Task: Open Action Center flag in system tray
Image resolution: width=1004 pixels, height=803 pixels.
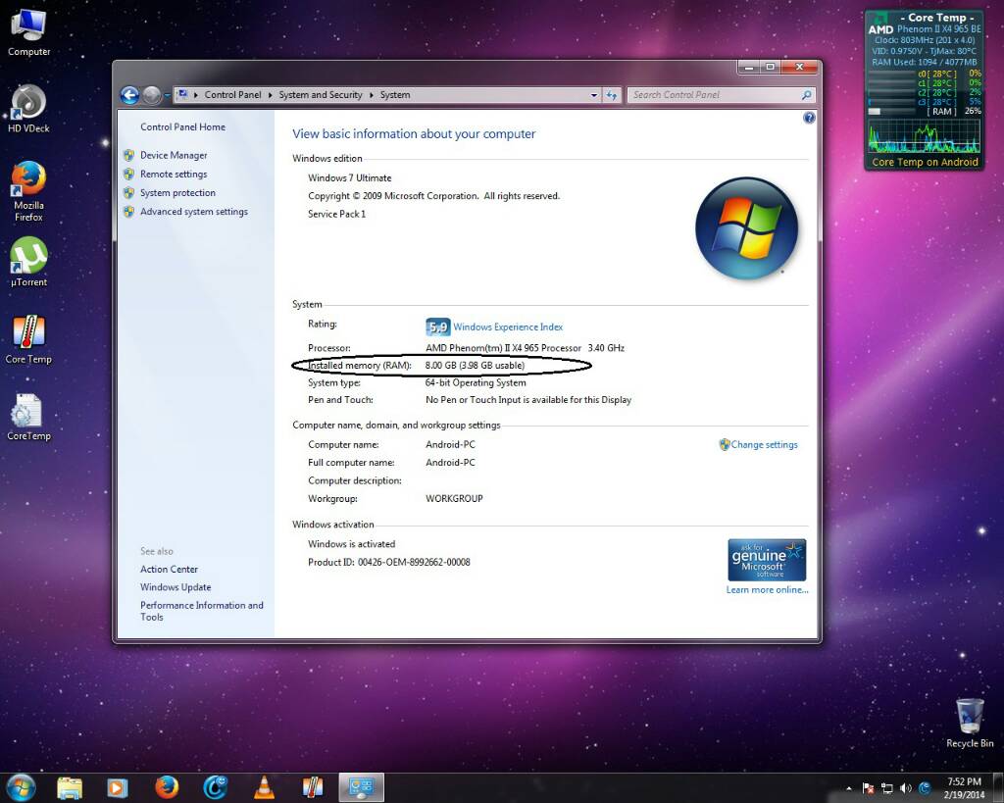Action: [868, 787]
